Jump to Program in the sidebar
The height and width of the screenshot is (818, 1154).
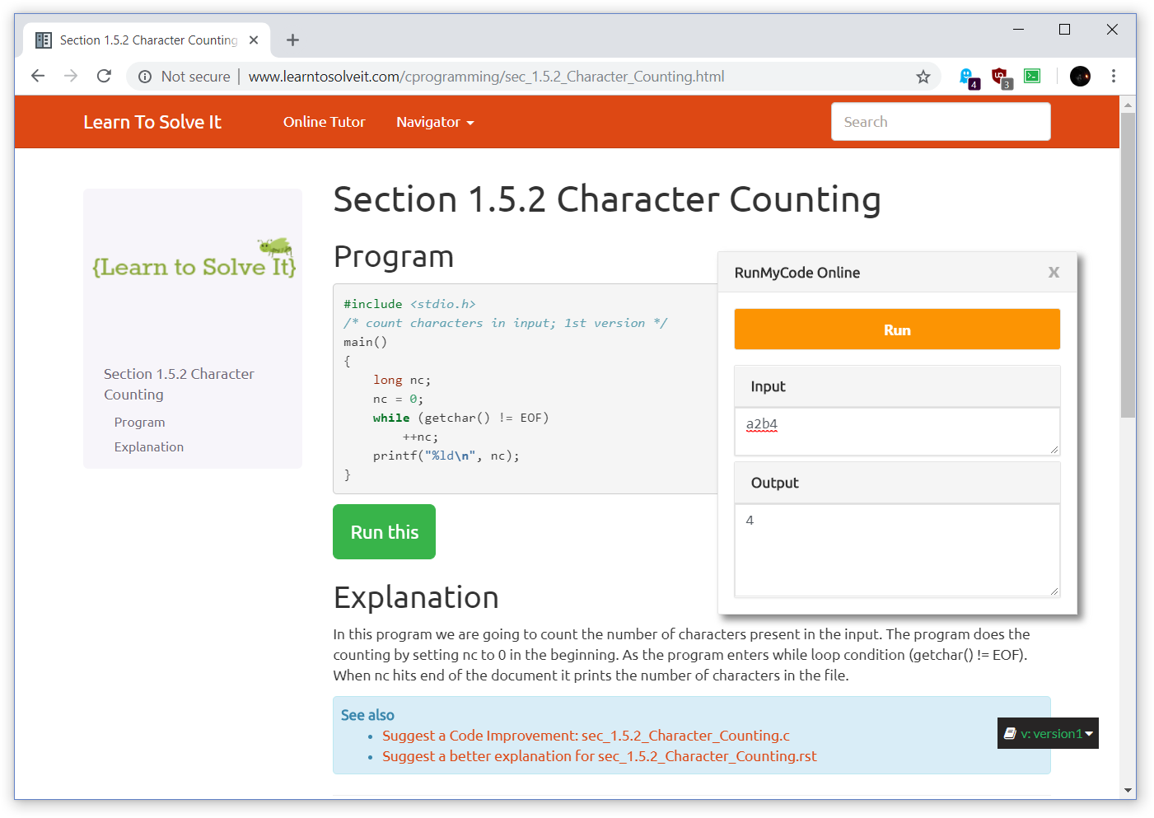coord(139,422)
